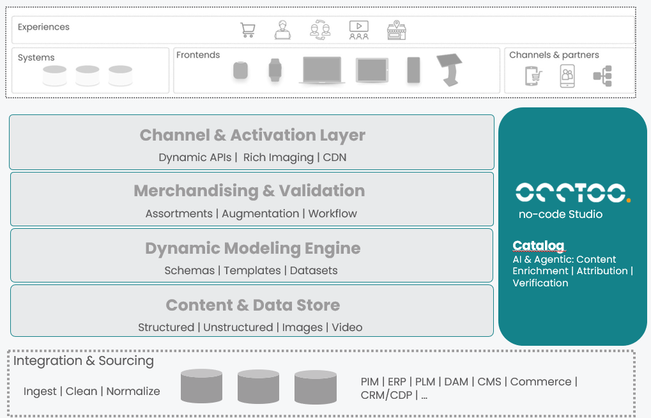Viewport: 651px width, 418px height.
Task: Click the shopping cart icon in Experiences
Action: coord(248,30)
